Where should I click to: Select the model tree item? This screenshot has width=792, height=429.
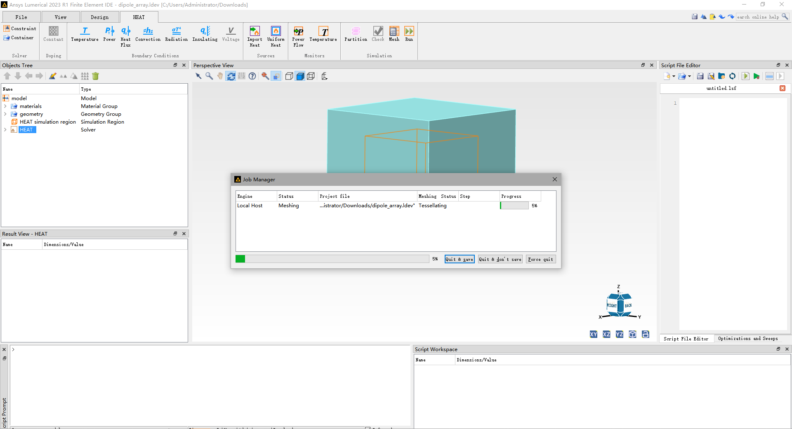point(19,98)
